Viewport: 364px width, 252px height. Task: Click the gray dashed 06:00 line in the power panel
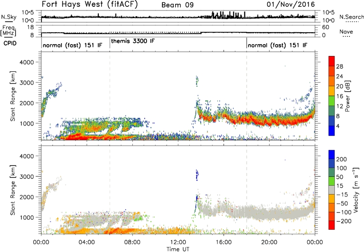click(x=110, y=96)
